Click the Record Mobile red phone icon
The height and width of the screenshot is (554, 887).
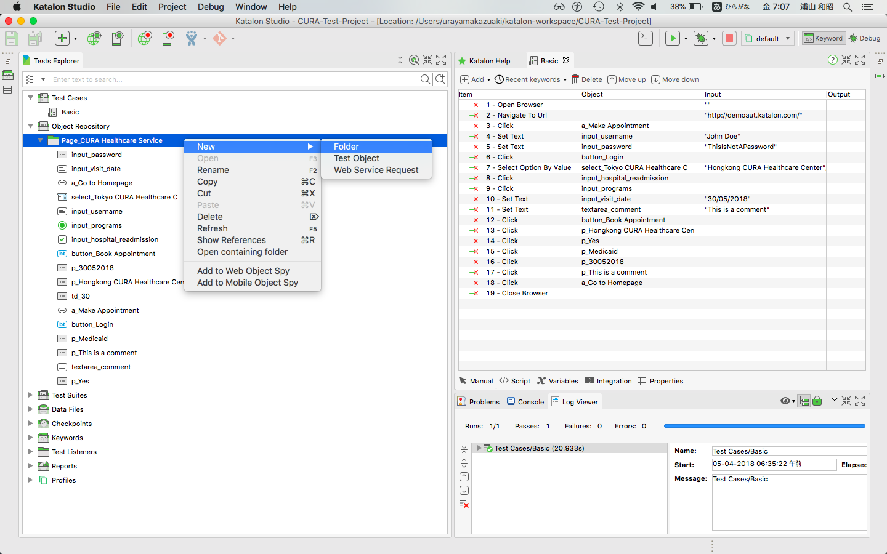(x=168, y=38)
